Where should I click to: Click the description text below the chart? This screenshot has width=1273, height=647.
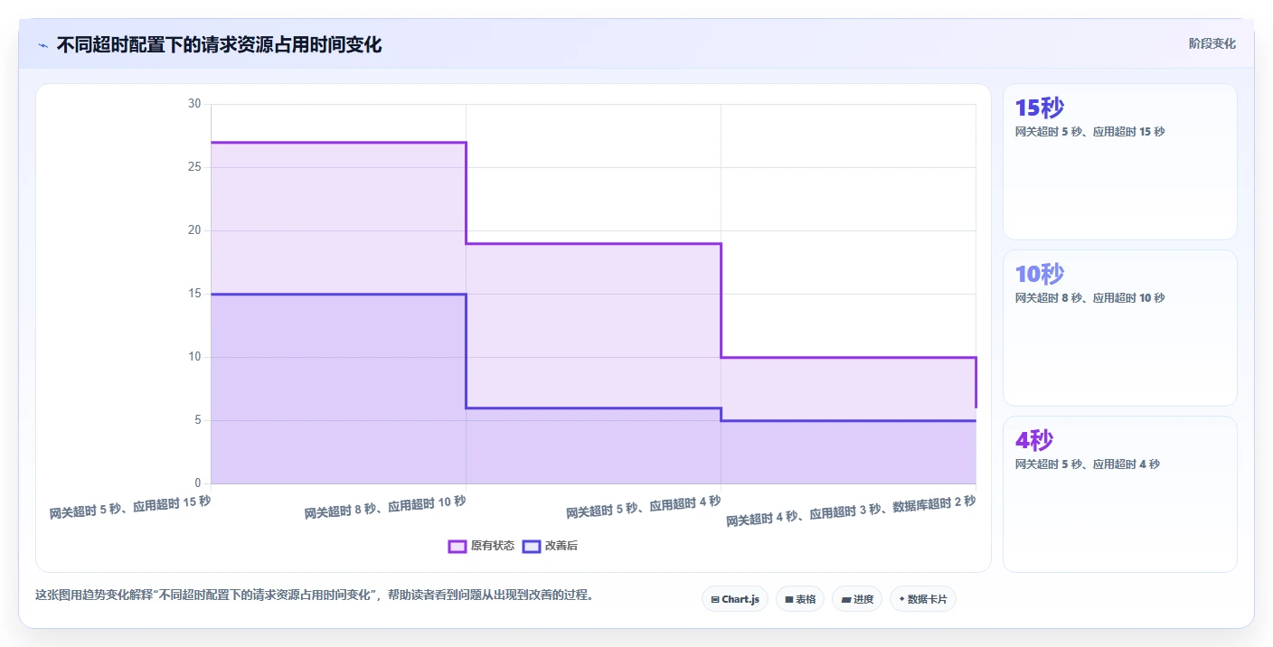point(314,595)
